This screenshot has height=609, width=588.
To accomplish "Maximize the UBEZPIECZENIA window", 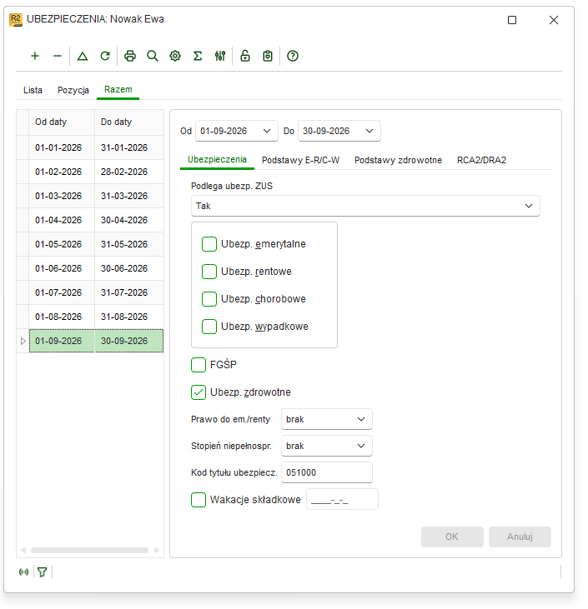I will point(512,20).
